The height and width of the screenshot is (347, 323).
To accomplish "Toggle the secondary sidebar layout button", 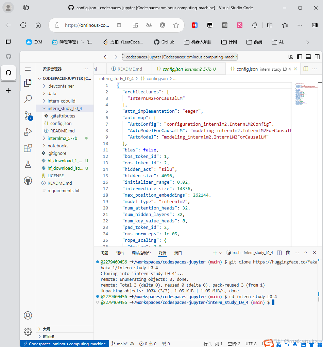I will pyautogui.click(x=317, y=57).
